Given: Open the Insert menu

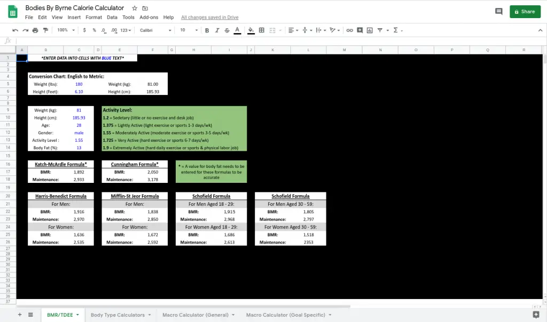Looking at the screenshot, I should coord(74,18).
